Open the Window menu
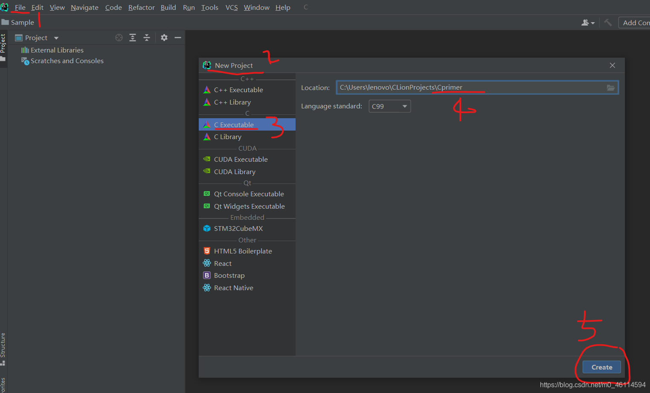 [x=257, y=8]
